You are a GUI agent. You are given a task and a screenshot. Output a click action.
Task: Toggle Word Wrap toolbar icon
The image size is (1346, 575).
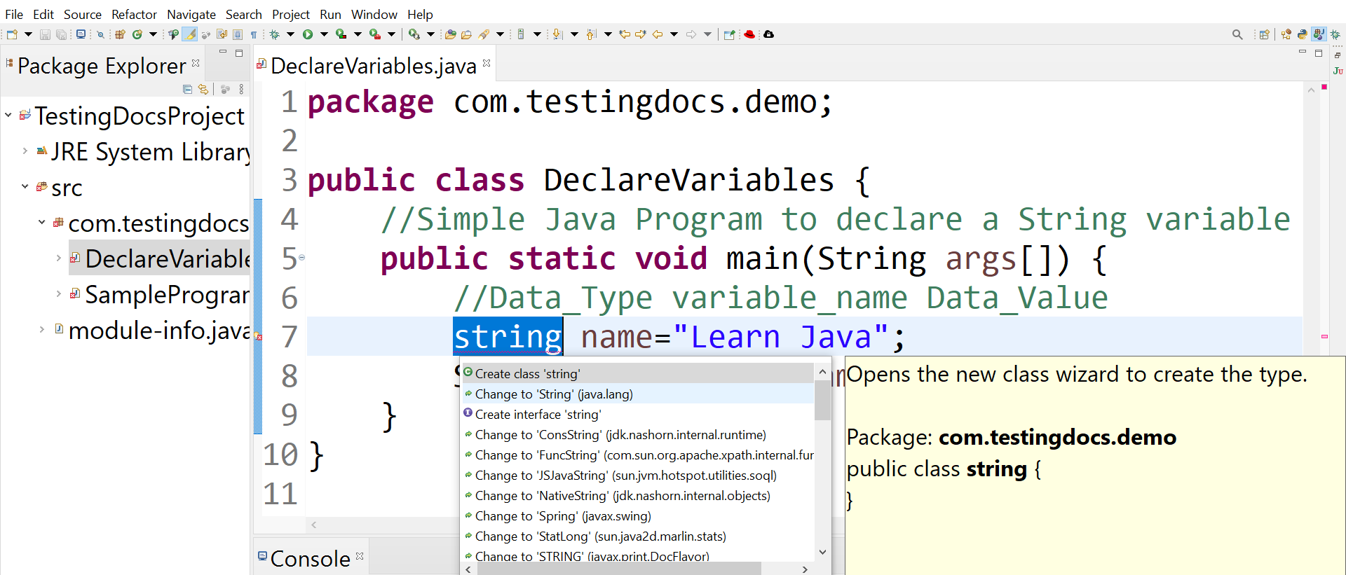point(222,34)
